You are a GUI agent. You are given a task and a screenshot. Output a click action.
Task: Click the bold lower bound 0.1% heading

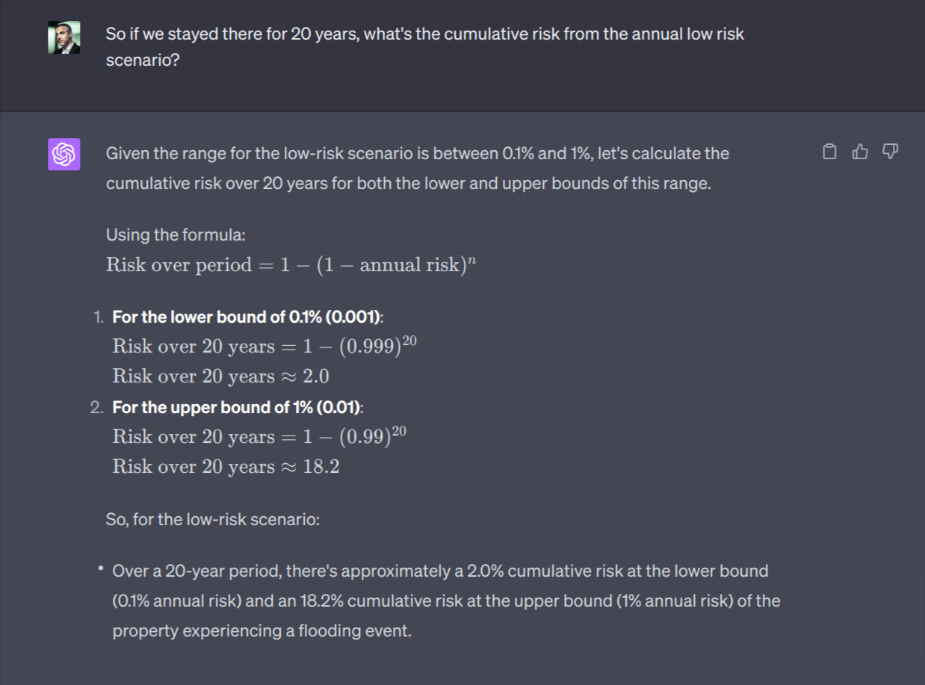247,317
